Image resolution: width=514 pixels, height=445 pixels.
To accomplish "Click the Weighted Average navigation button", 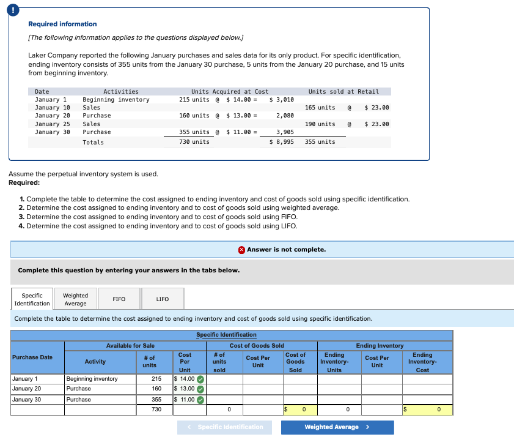I will pos(337,427).
